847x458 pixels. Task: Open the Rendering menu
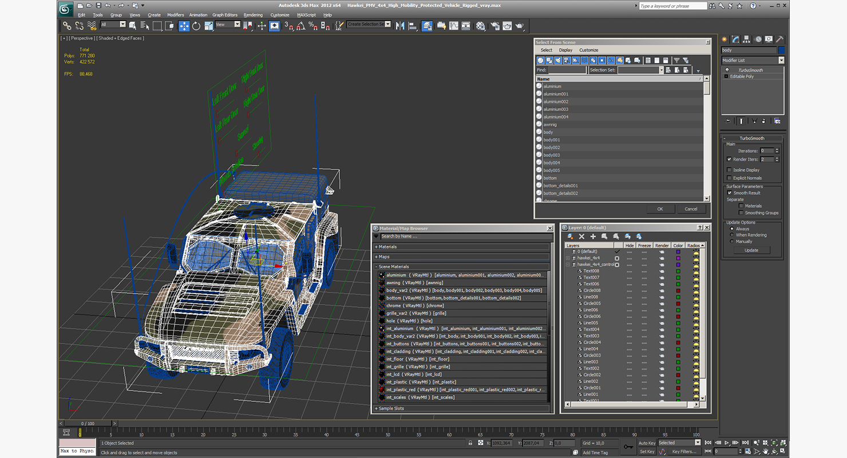253,15
